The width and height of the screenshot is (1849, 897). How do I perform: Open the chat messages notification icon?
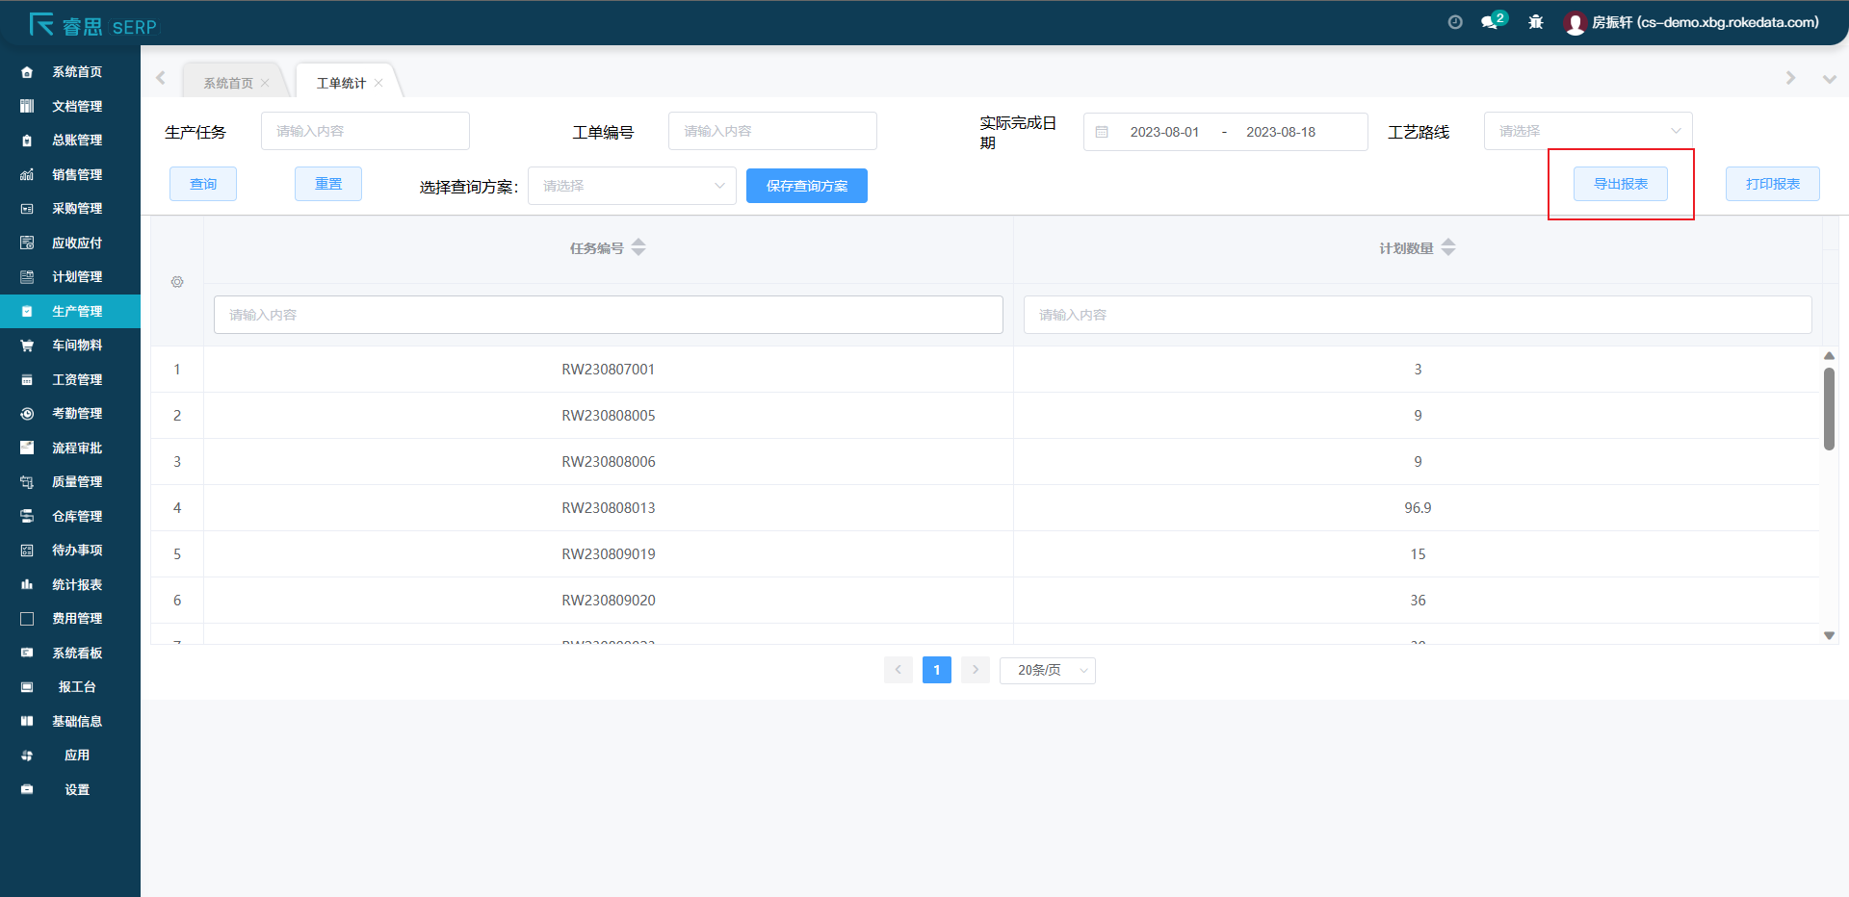click(x=1491, y=22)
